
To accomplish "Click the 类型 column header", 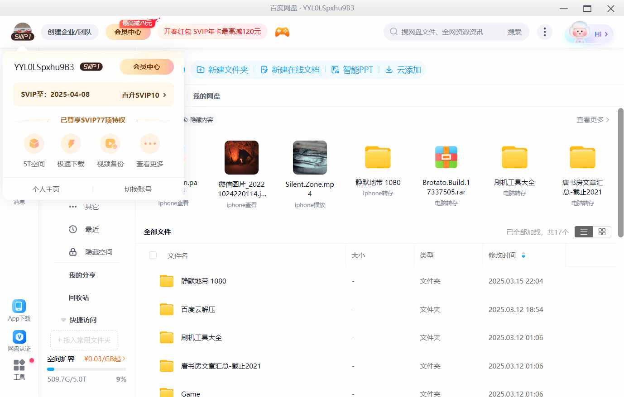I will [x=427, y=255].
